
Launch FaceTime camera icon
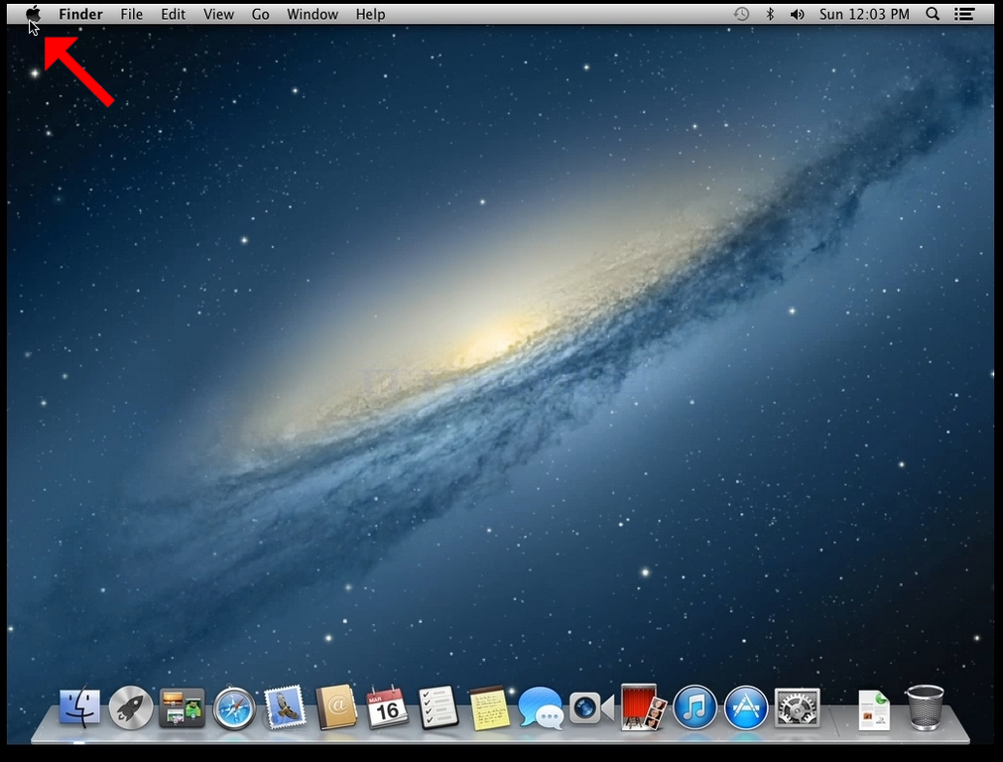591,707
